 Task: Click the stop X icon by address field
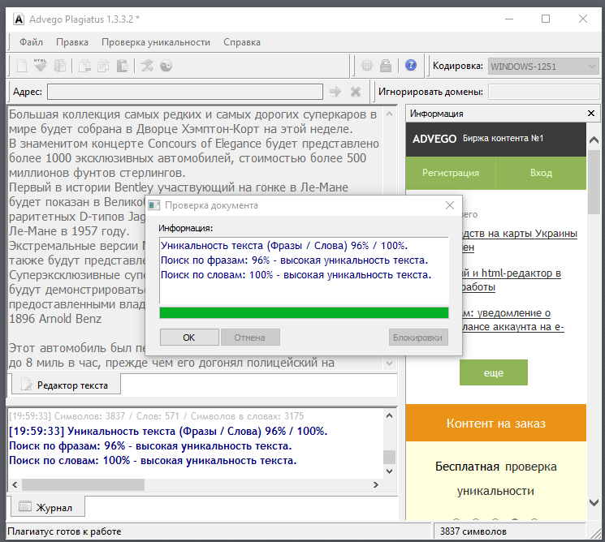coord(356,92)
